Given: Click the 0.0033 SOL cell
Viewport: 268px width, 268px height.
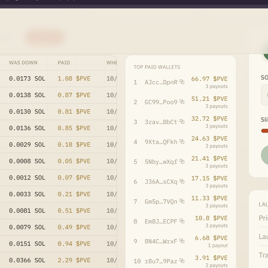Looking at the screenshot, I should click(27, 194).
